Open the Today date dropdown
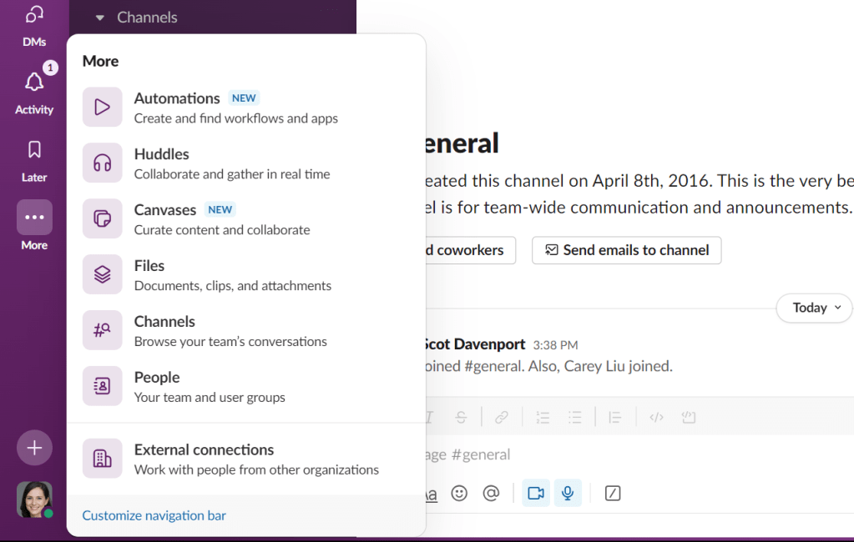854x542 pixels. (816, 308)
